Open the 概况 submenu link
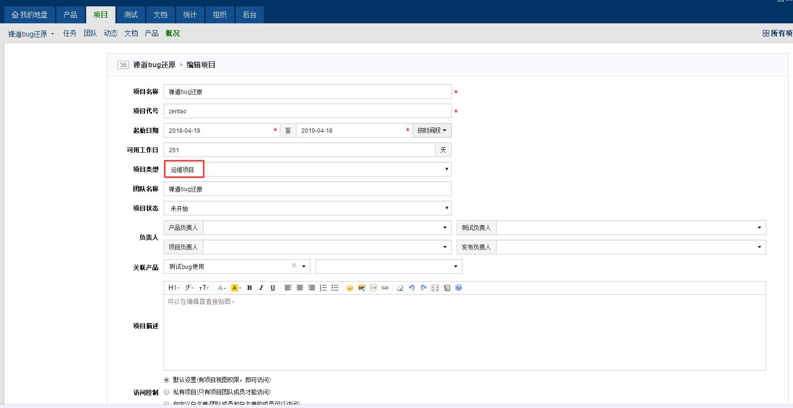Viewport: 793px width, 408px height. click(x=173, y=33)
